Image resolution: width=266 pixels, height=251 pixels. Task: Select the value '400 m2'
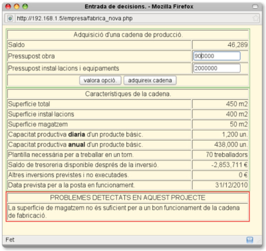coord(237,114)
